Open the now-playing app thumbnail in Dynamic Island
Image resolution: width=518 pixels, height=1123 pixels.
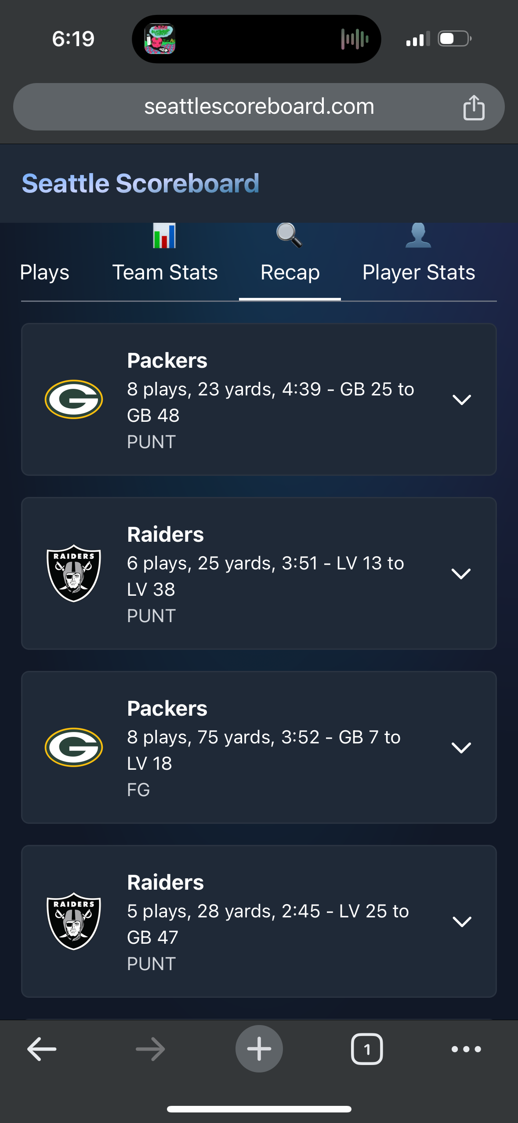[160, 39]
